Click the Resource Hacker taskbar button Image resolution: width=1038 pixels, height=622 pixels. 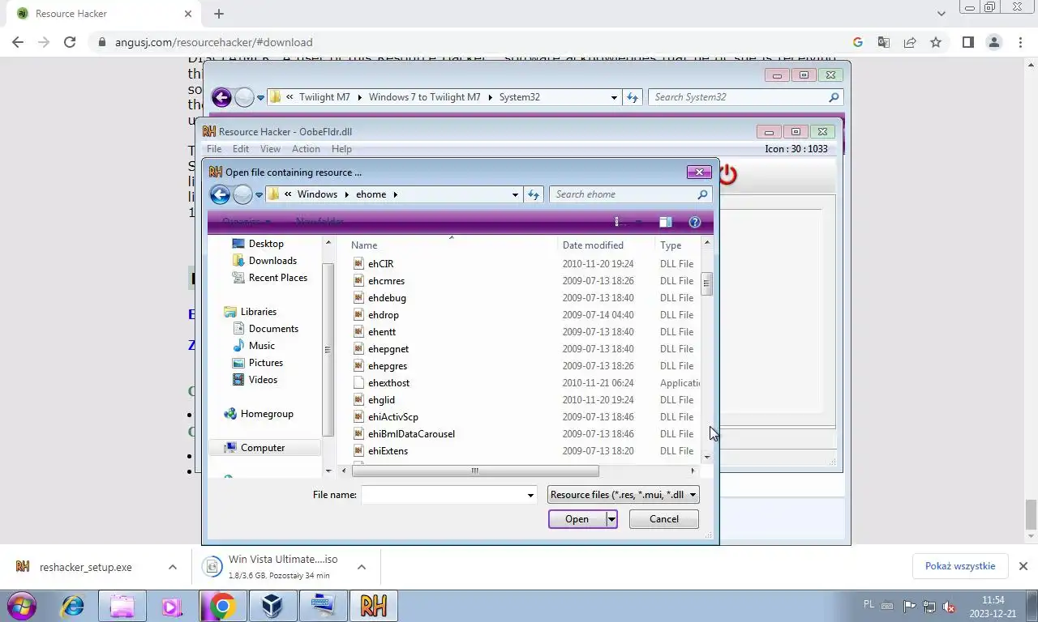click(x=373, y=606)
